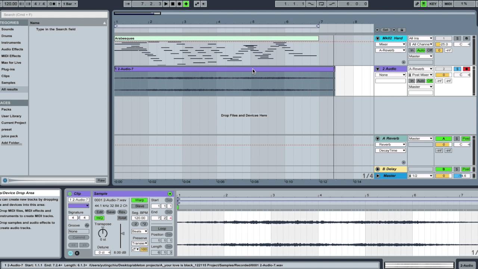The width and height of the screenshot is (478, 269).
Task: Open All Ins input dropdown on Mkll2 Hard
Action: [420, 38]
